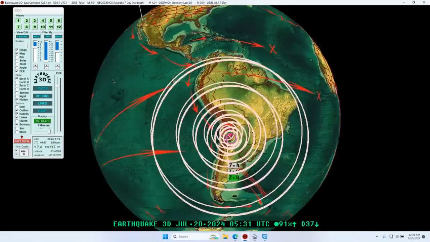Viewport: 430px width, 242px height.
Task: Enable the Night globe checkbox
Action: [17, 96]
